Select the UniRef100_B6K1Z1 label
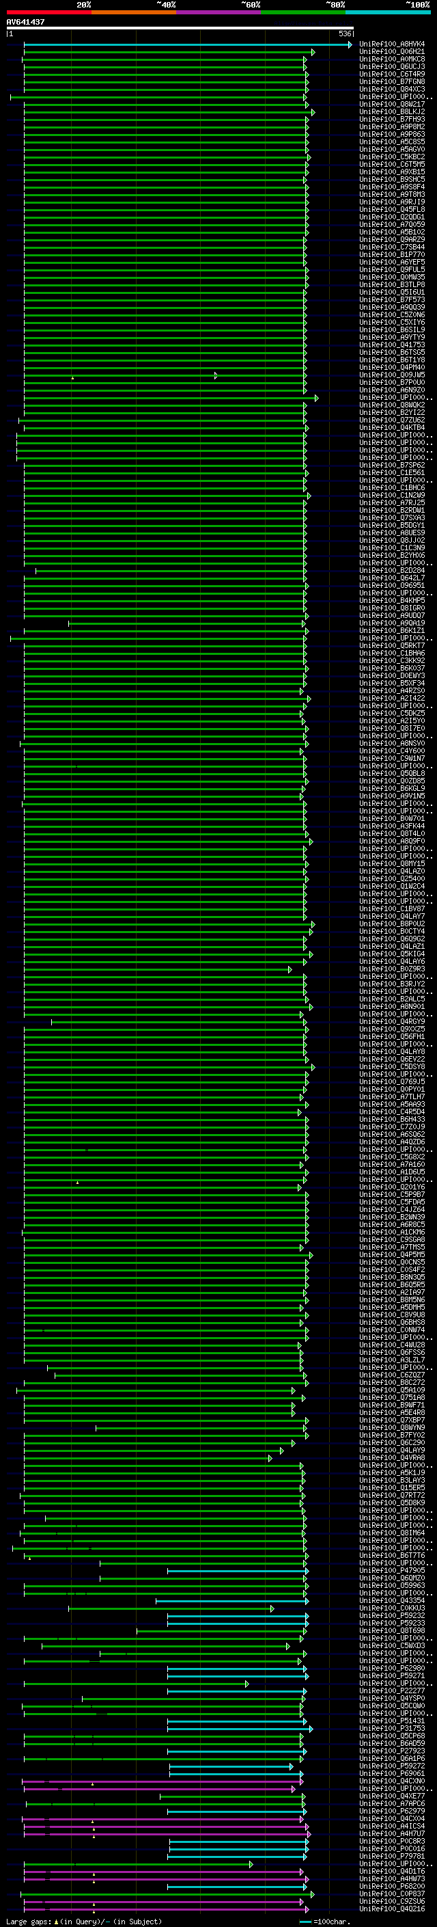Viewport: 437px width, 1927px height. tap(392, 631)
